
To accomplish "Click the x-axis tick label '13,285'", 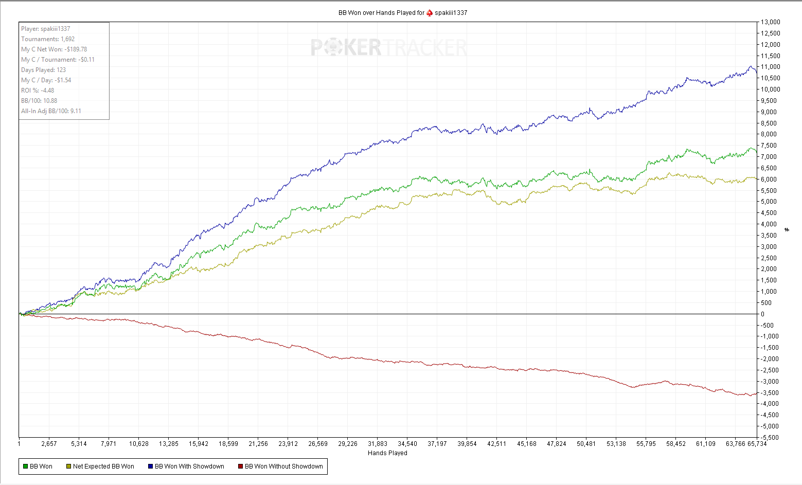I will [169, 444].
